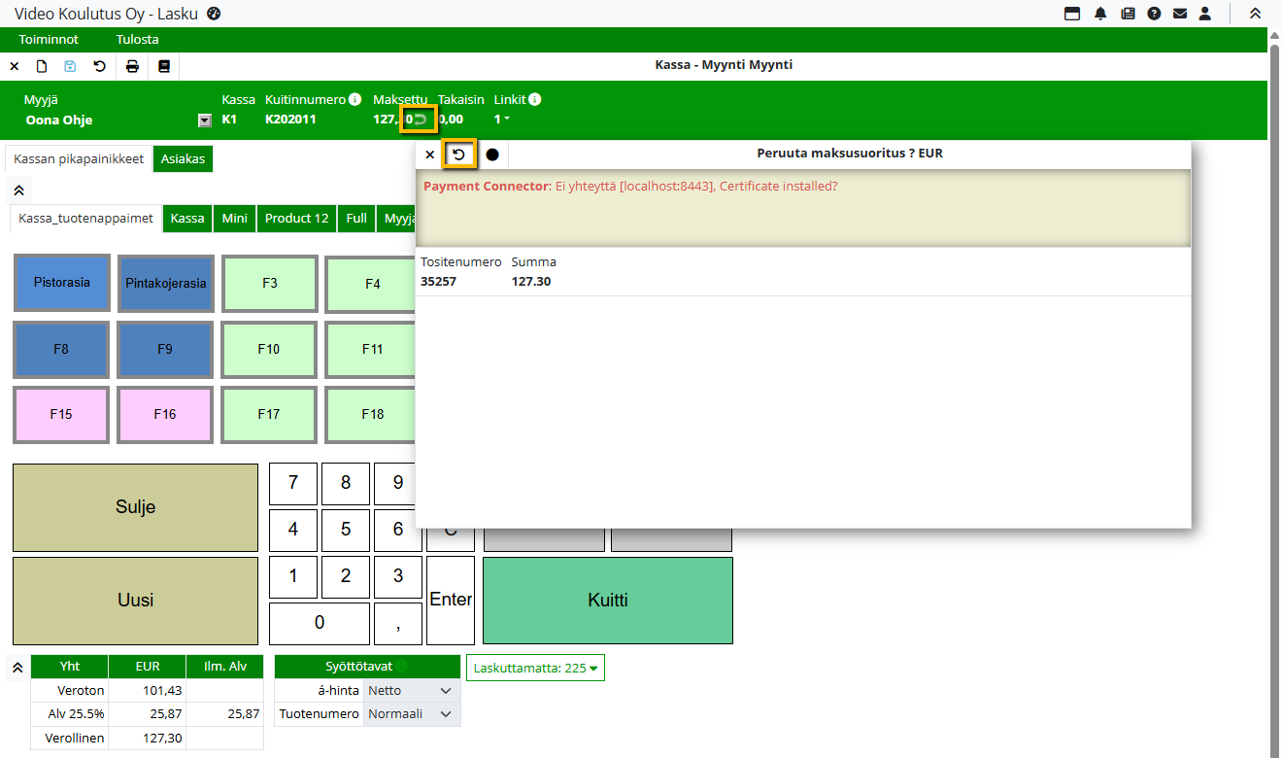This screenshot has width=1282, height=758.
Task: Collapse the quick buttons panel with double chevron
Action: tap(18, 189)
